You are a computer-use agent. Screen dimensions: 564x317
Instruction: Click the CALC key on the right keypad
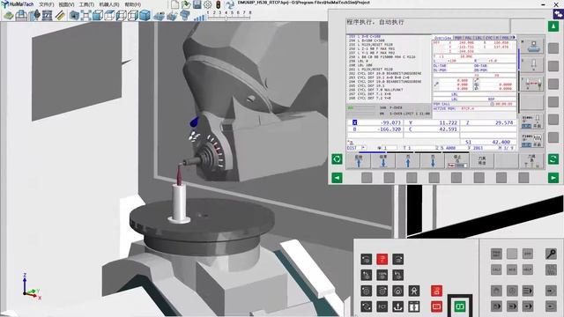(x=496, y=269)
